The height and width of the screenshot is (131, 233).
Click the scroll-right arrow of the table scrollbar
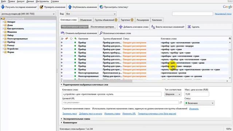pyautogui.click(x=227, y=81)
